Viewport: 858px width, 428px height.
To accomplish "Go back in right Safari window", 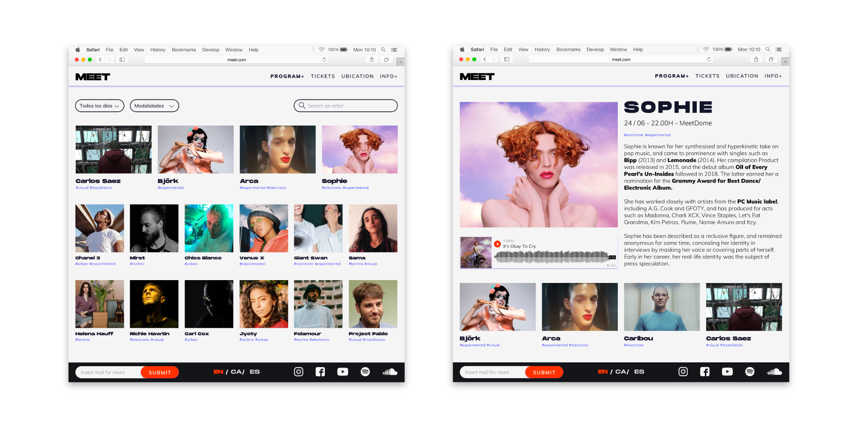I will click(485, 59).
